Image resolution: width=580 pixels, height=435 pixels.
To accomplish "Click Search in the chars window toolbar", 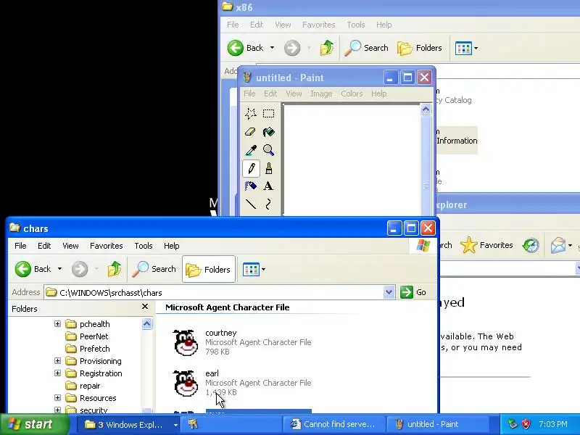I will (154, 269).
